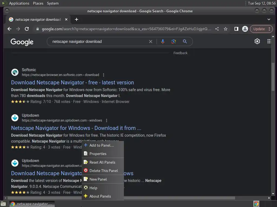
Task: Click the scroll right arrow
Action: [269, 198]
